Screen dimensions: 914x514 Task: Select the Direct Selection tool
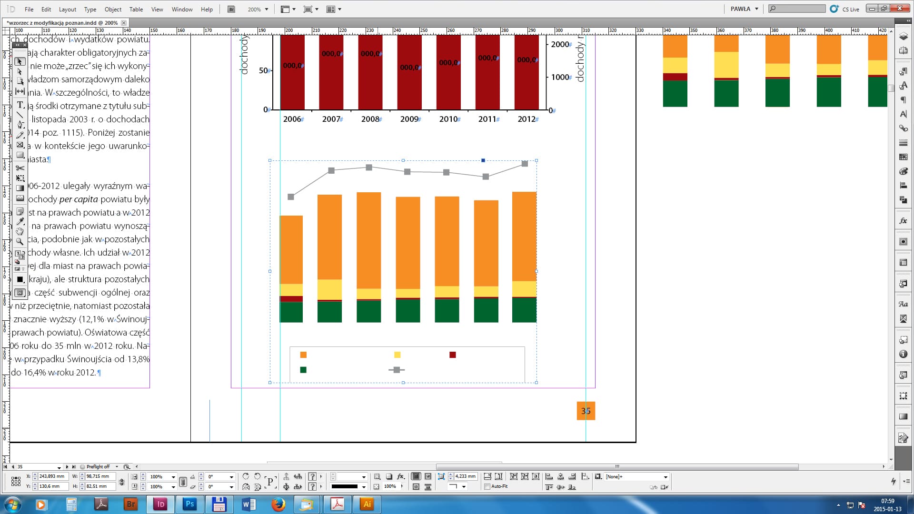(x=20, y=71)
